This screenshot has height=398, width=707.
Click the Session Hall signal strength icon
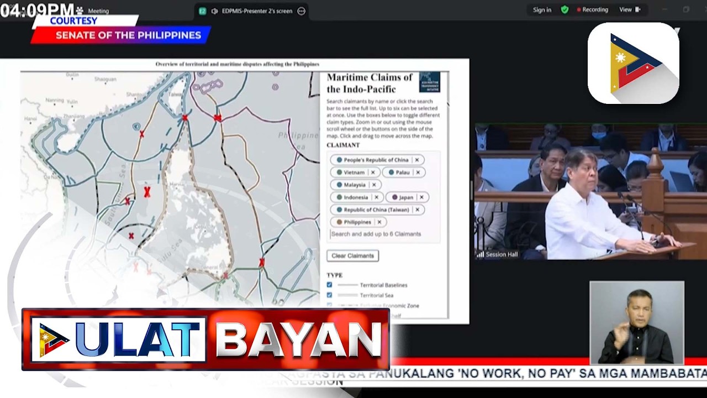click(x=481, y=254)
